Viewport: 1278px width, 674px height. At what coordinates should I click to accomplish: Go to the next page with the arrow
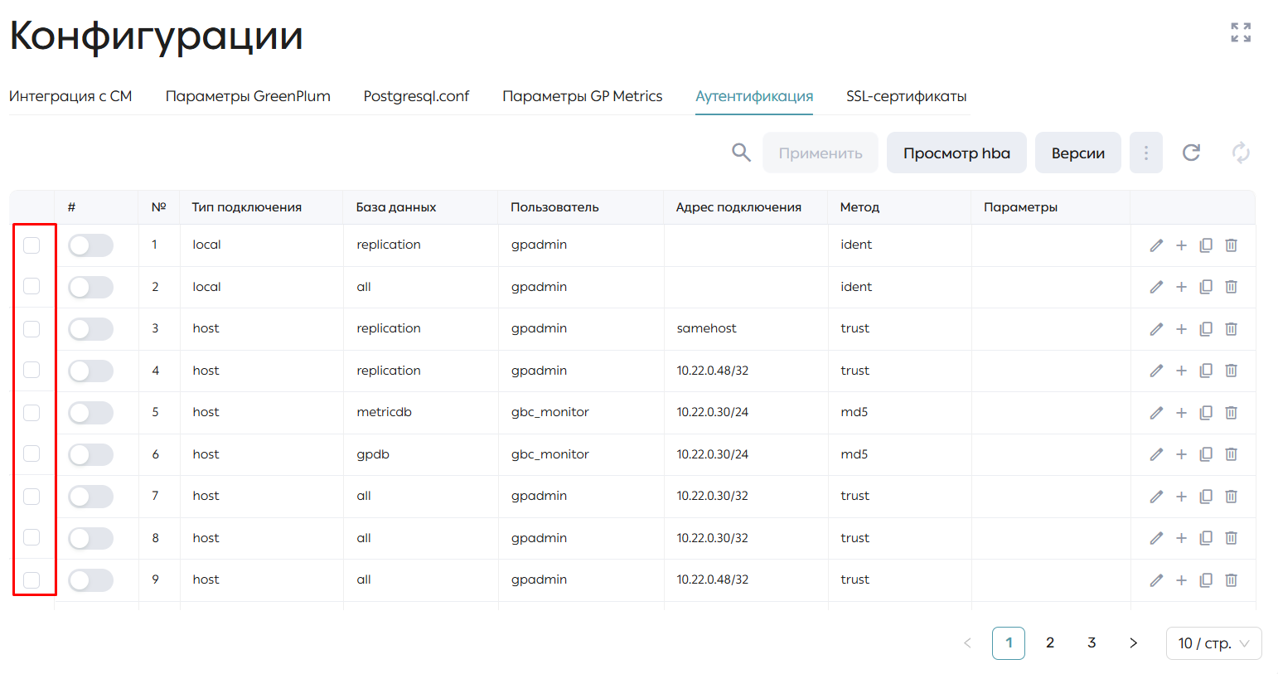pos(1133,643)
